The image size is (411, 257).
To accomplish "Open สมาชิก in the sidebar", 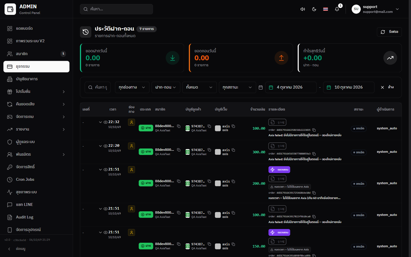I will (37, 54).
